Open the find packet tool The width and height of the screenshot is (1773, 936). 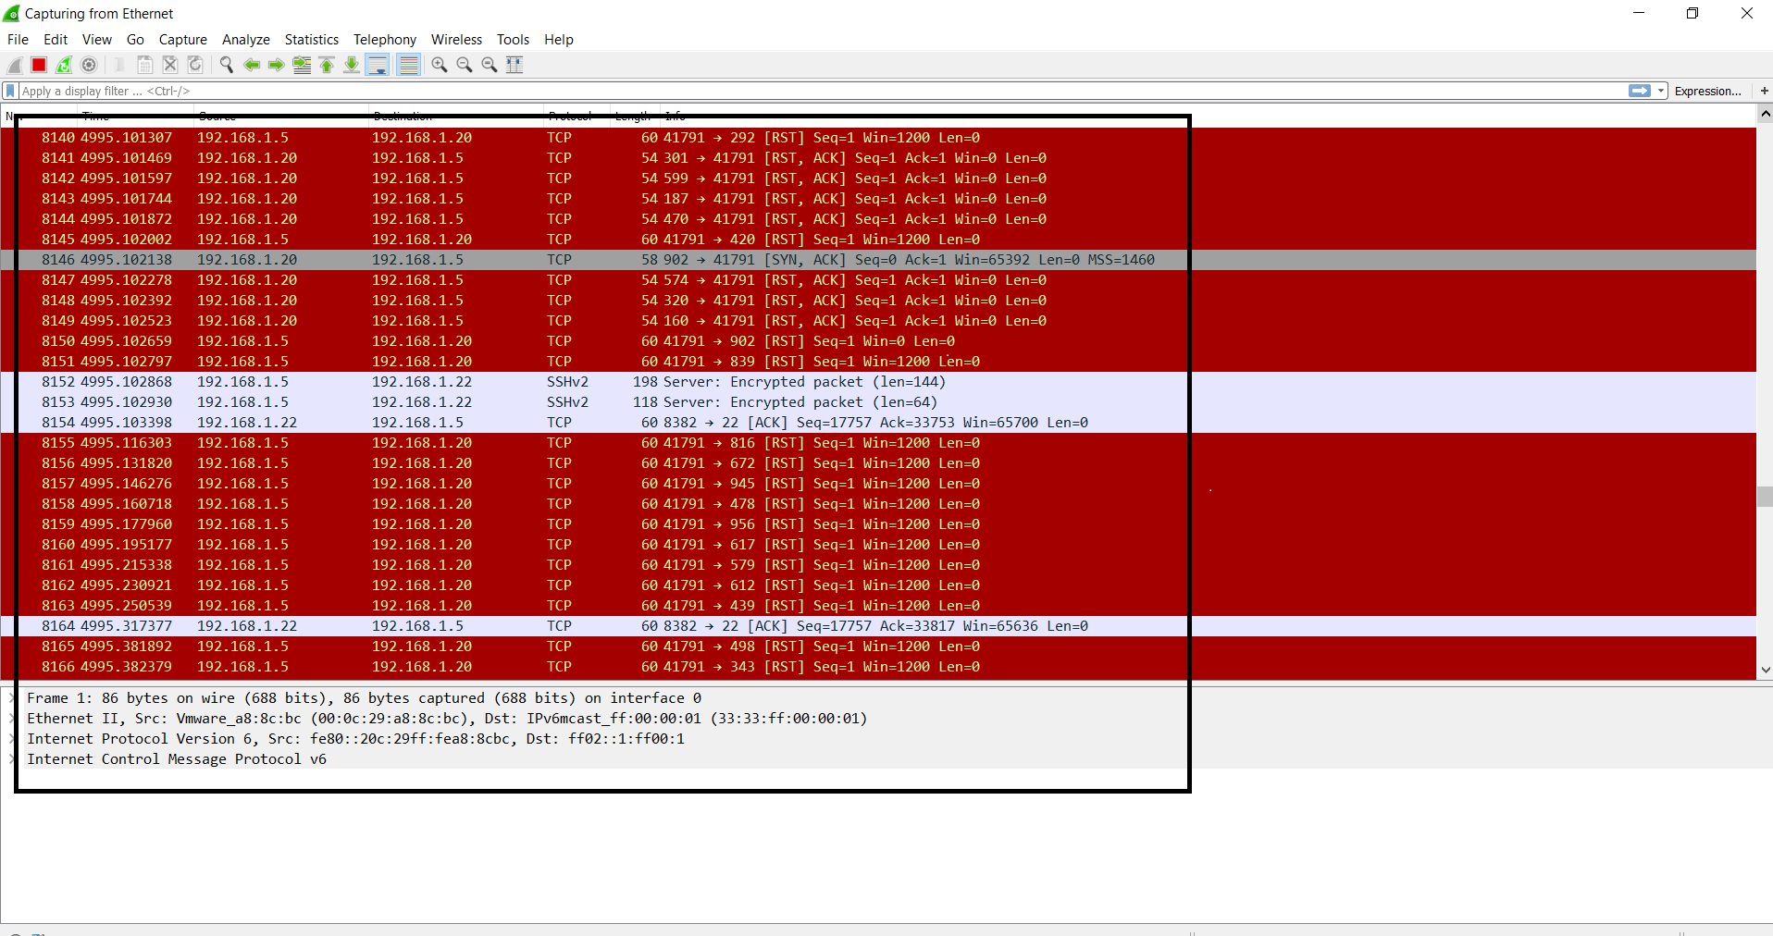pos(226,65)
